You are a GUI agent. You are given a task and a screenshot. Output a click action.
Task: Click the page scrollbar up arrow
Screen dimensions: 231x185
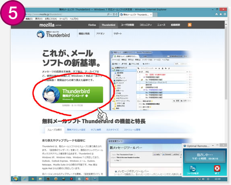(226, 24)
